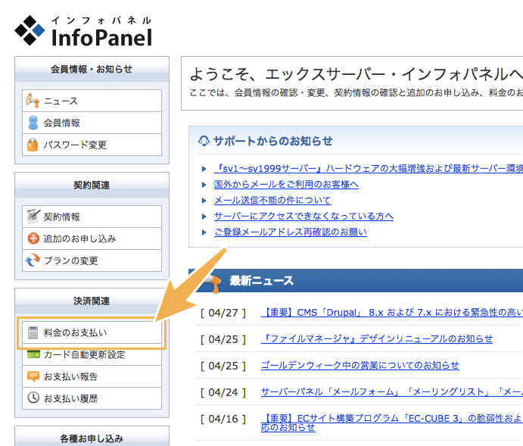Image resolution: width=523 pixels, height=446 pixels.
Task: Click the contract paper icon for 契約情報
Action: click(33, 217)
